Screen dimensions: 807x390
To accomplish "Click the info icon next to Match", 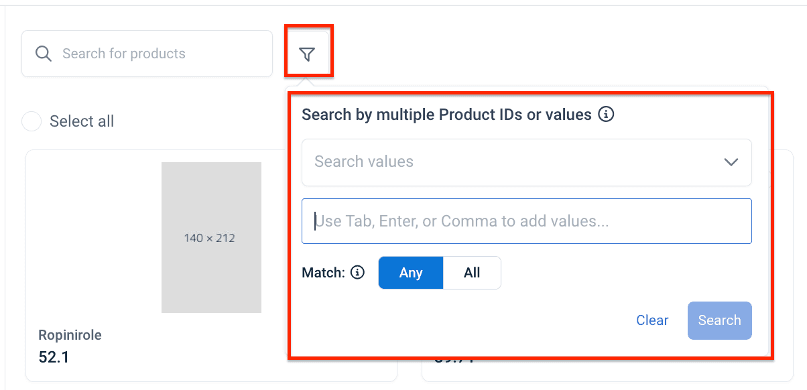I will click(x=358, y=273).
